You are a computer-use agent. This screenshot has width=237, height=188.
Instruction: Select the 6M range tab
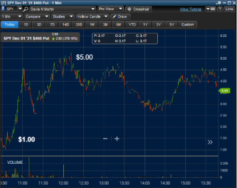[118, 25]
